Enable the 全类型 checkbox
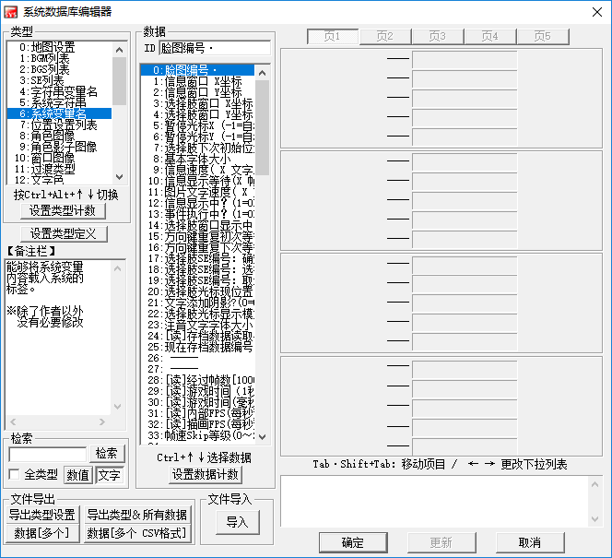 [x=14, y=474]
